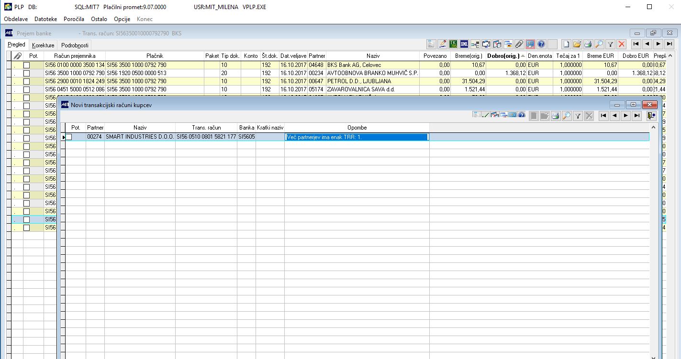
Task: Click the Kratki naziv column header in dialog
Action: (x=270, y=128)
